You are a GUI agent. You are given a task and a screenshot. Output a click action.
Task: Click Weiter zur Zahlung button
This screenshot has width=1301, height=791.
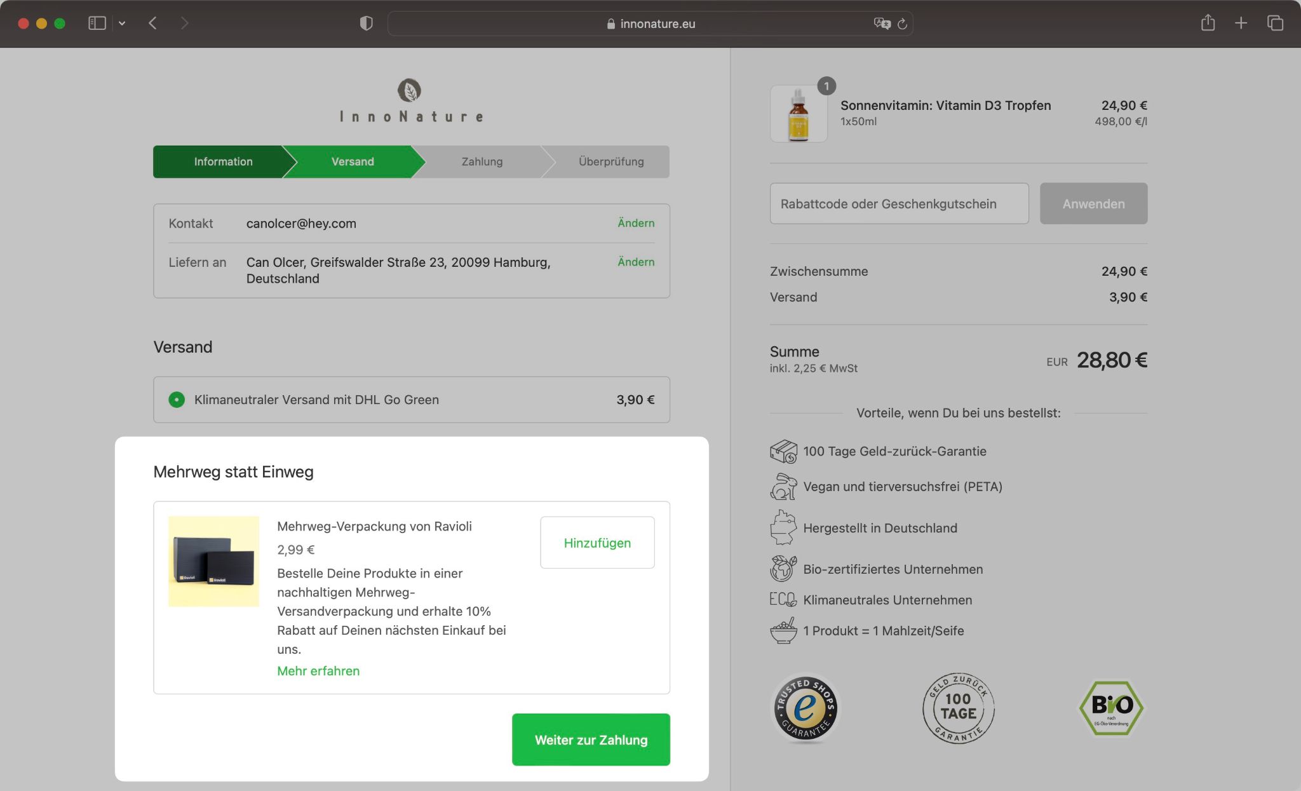pos(590,740)
